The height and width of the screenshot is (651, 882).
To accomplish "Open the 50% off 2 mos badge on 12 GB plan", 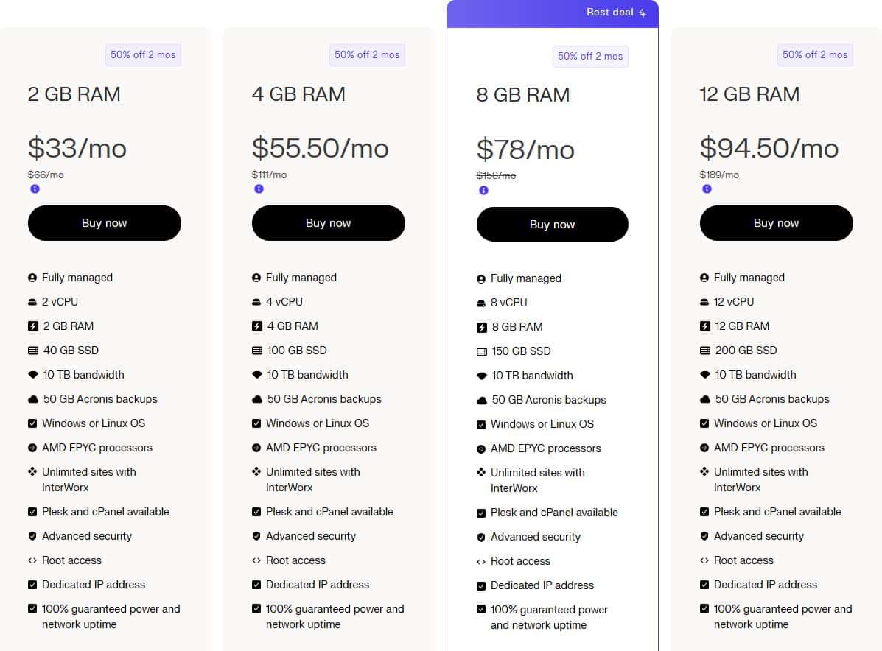I will pos(815,54).
